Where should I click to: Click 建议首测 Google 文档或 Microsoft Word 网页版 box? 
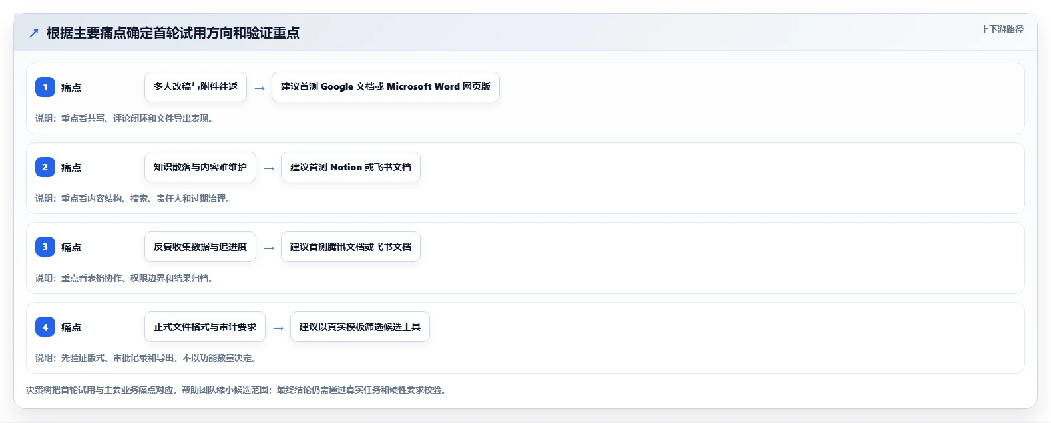point(385,87)
